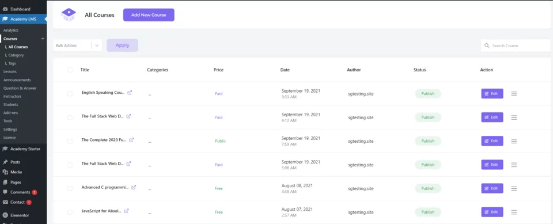The width and height of the screenshot is (553, 224).
Task: Click the Add New Course button
Action: coord(149,15)
